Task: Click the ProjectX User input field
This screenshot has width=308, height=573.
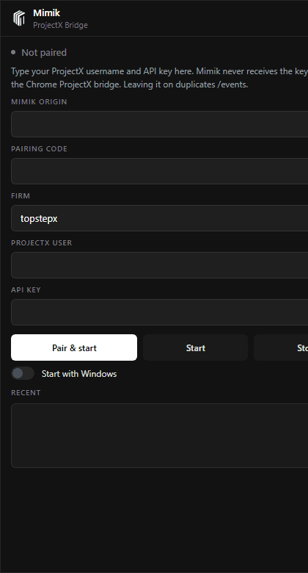Action: click(159, 265)
